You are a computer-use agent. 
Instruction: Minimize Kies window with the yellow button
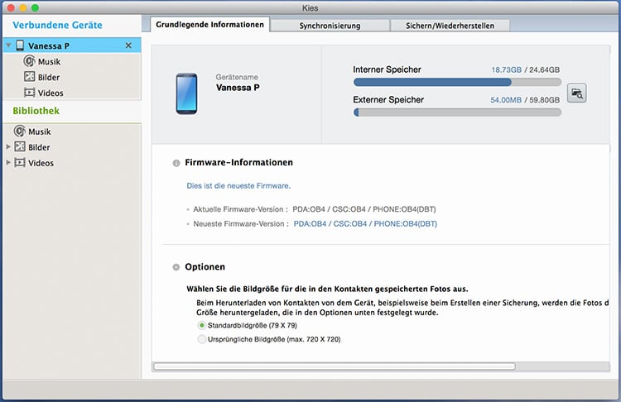pyautogui.click(x=23, y=8)
